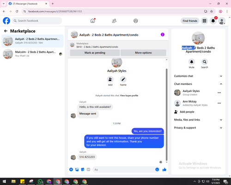Show hidden system tray icons
This screenshot has width=231, height=185.
point(195,181)
